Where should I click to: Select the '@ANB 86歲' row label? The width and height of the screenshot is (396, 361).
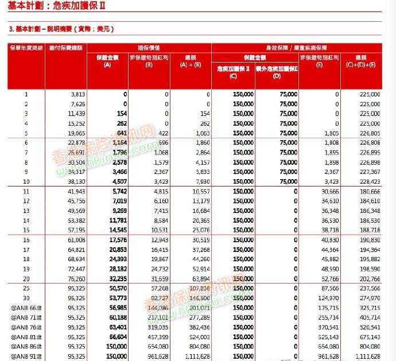coord(26,347)
